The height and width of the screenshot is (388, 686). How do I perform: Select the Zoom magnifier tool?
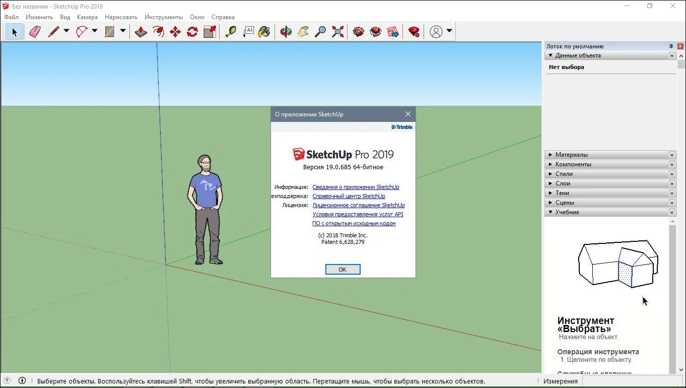320,32
